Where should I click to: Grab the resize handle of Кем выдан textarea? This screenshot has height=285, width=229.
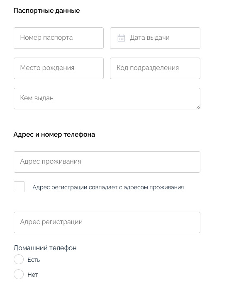[x=198, y=107]
